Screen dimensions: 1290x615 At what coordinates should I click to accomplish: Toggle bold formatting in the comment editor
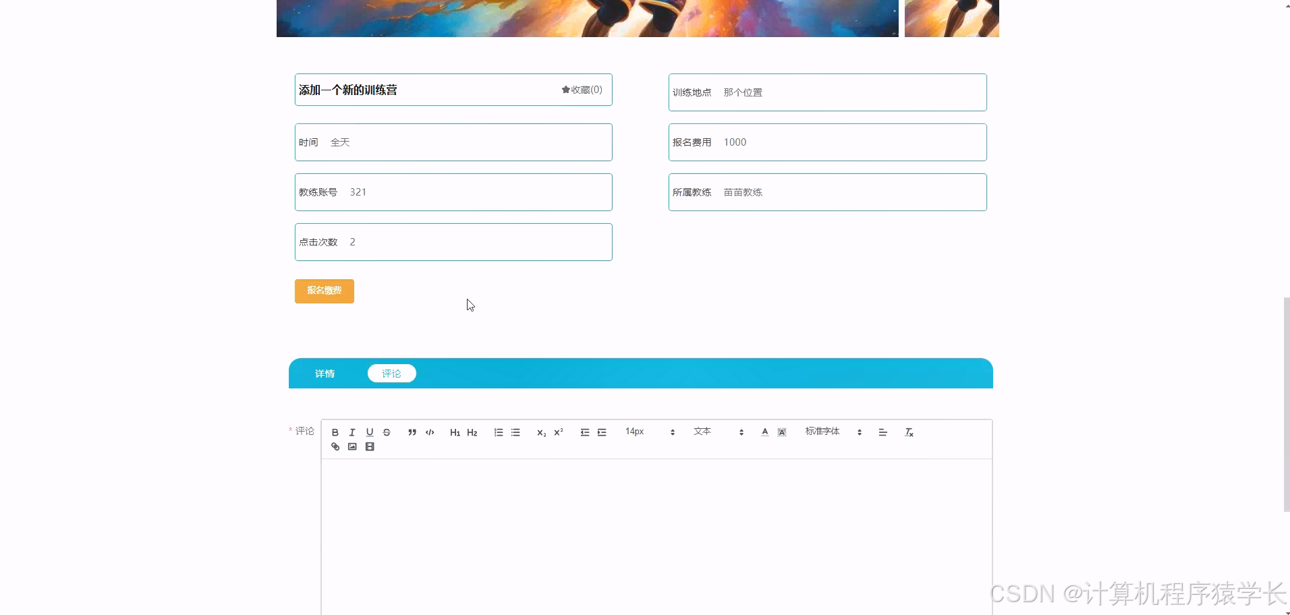click(x=335, y=432)
